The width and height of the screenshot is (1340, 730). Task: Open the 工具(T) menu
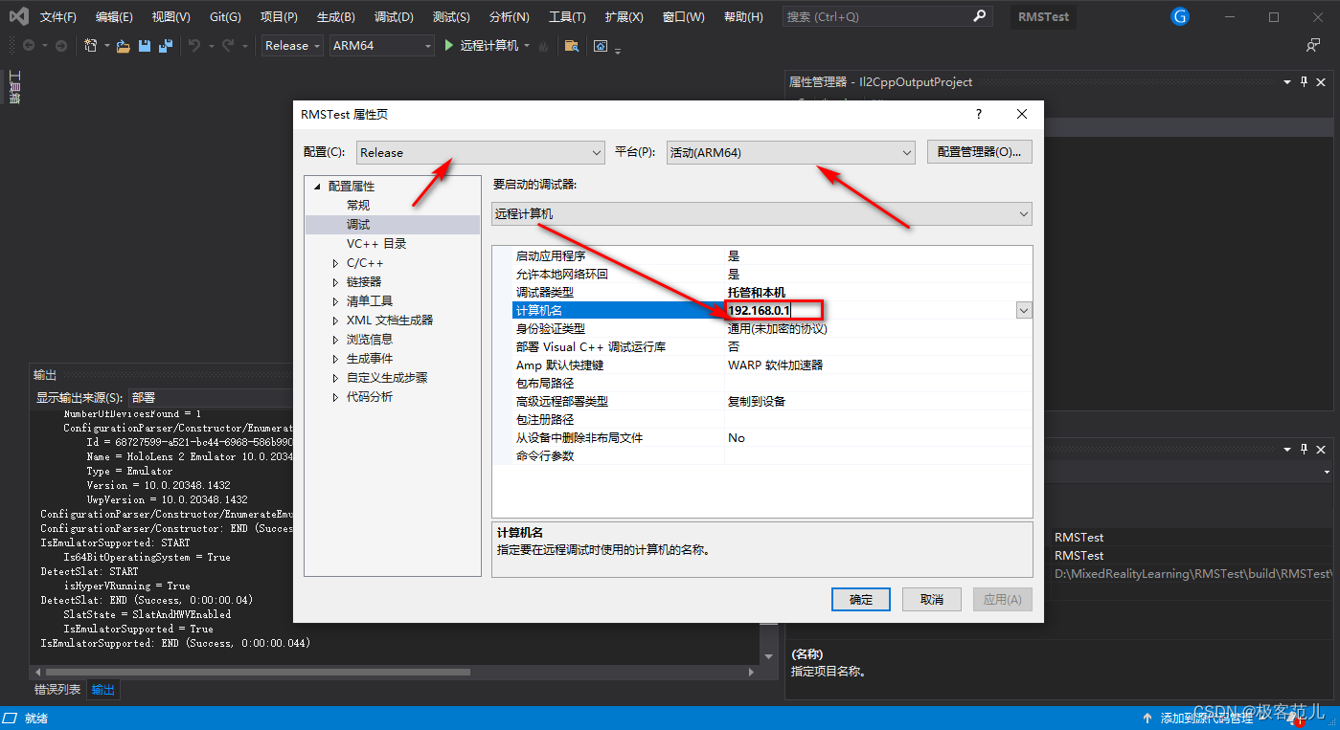(x=567, y=17)
